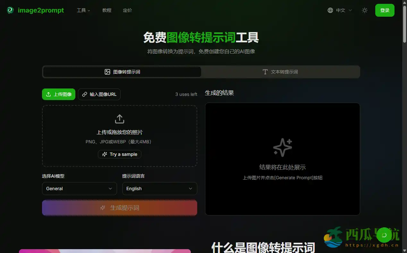This screenshot has width=407, height=253.
Task: Click the 上传图像 green button
Action: [58, 94]
